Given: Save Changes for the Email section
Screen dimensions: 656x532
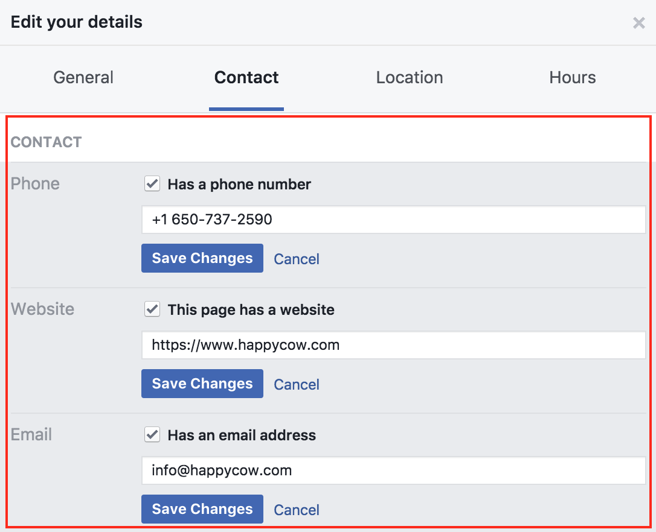Looking at the screenshot, I should [x=202, y=509].
